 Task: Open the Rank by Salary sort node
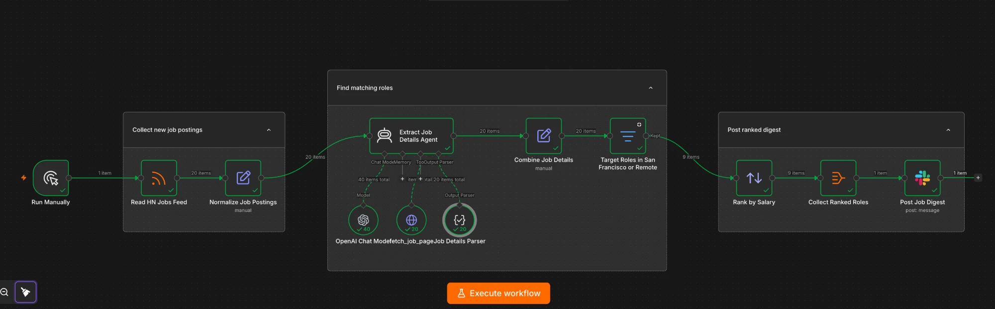tap(754, 178)
